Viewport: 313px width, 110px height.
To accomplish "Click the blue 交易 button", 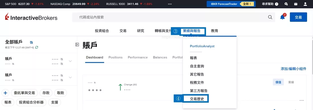I will click(298, 17).
